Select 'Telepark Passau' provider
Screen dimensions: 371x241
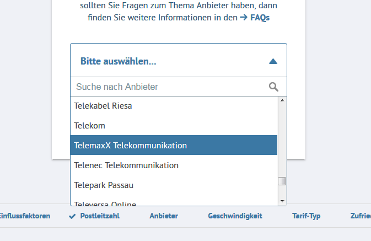(174, 185)
